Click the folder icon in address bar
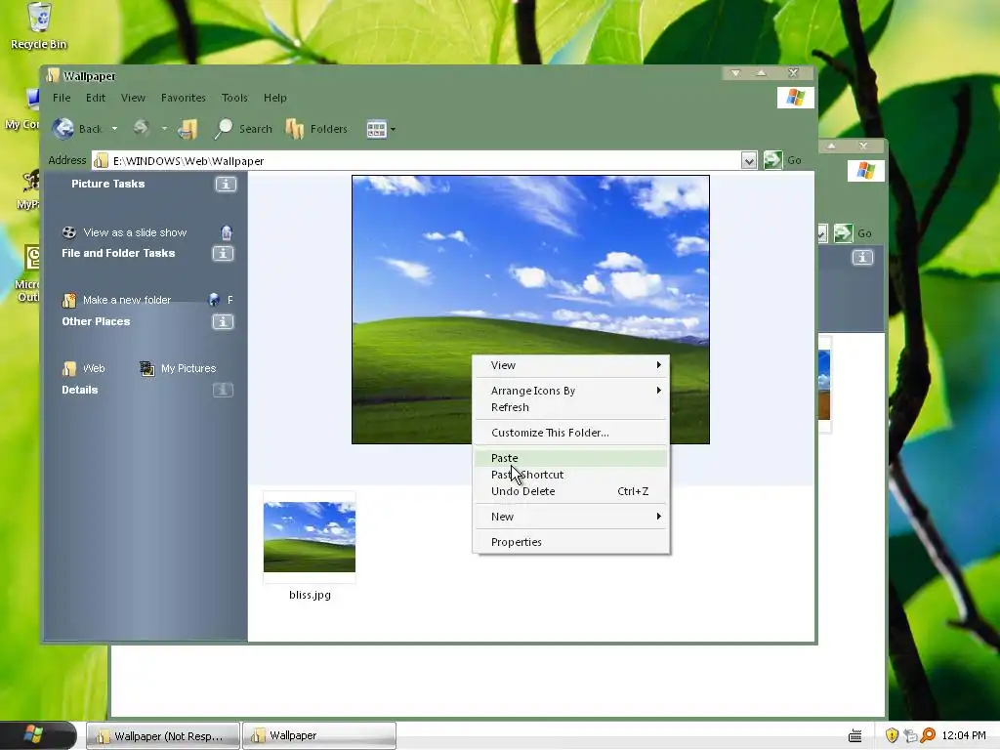1000x750 pixels. [101, 161]
